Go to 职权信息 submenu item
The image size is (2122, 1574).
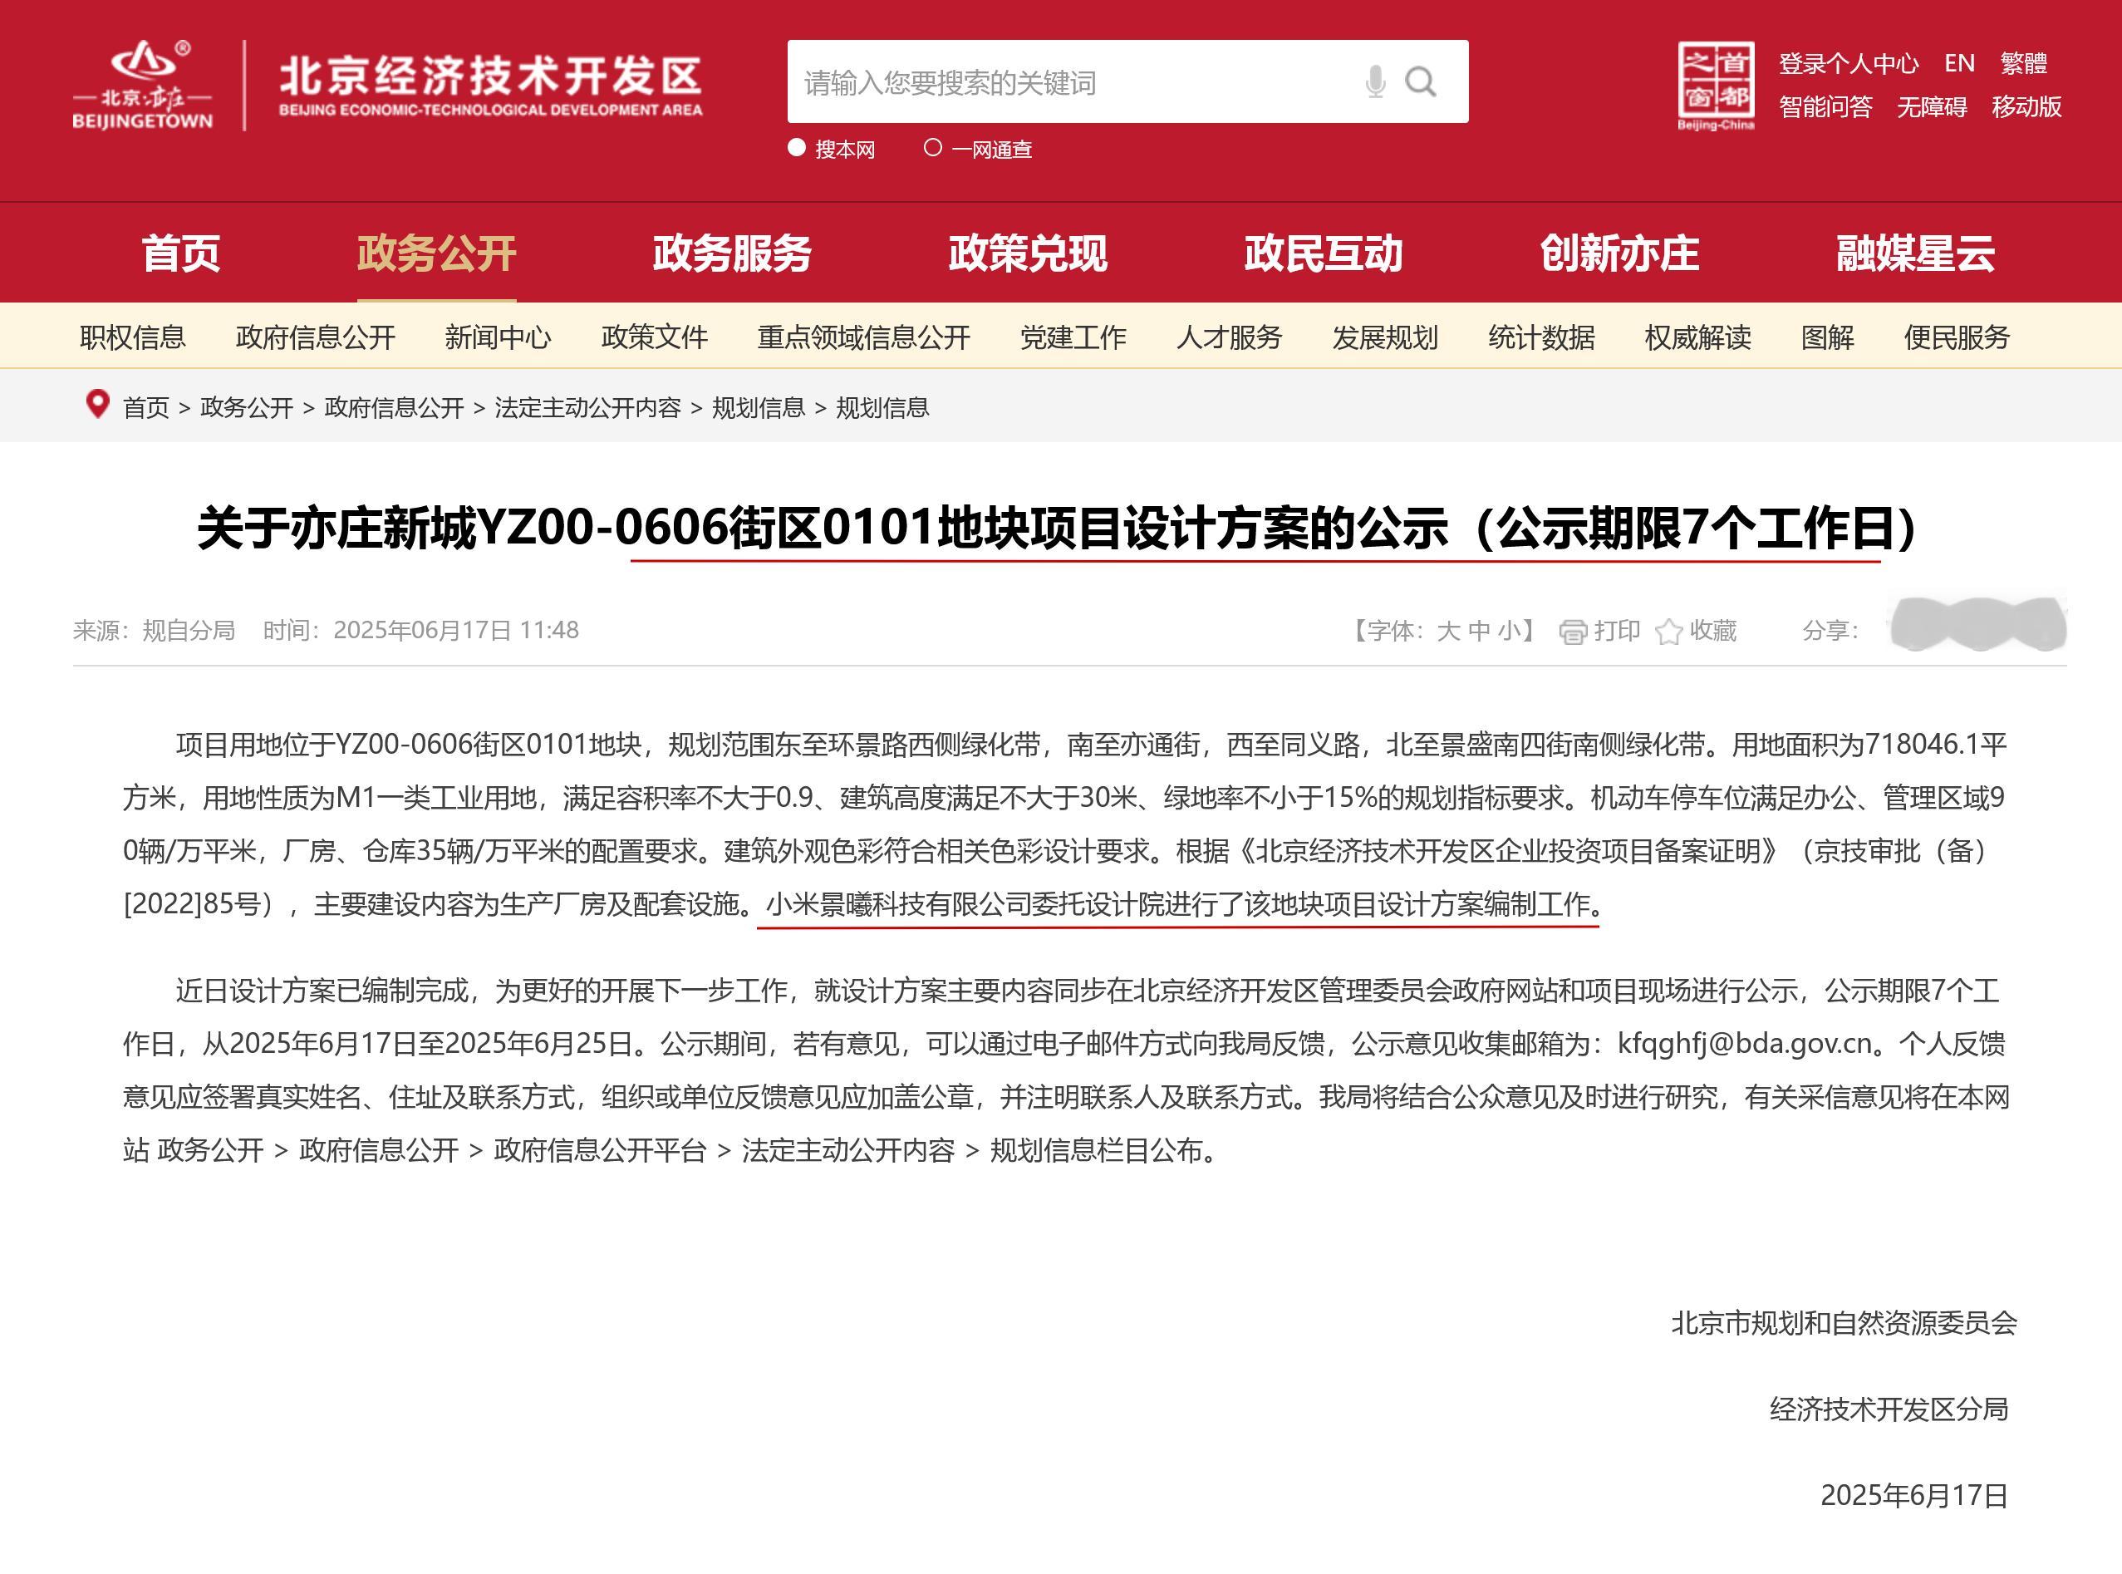[x=132, y=337]
